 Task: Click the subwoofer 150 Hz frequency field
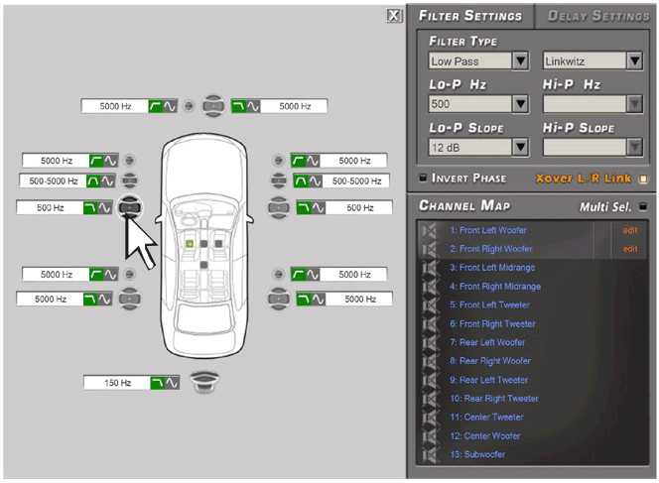pos(117,383)
